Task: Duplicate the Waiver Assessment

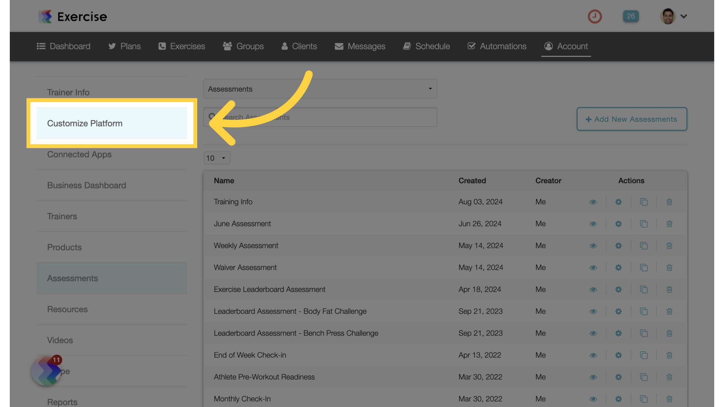Action: point(644,268)
